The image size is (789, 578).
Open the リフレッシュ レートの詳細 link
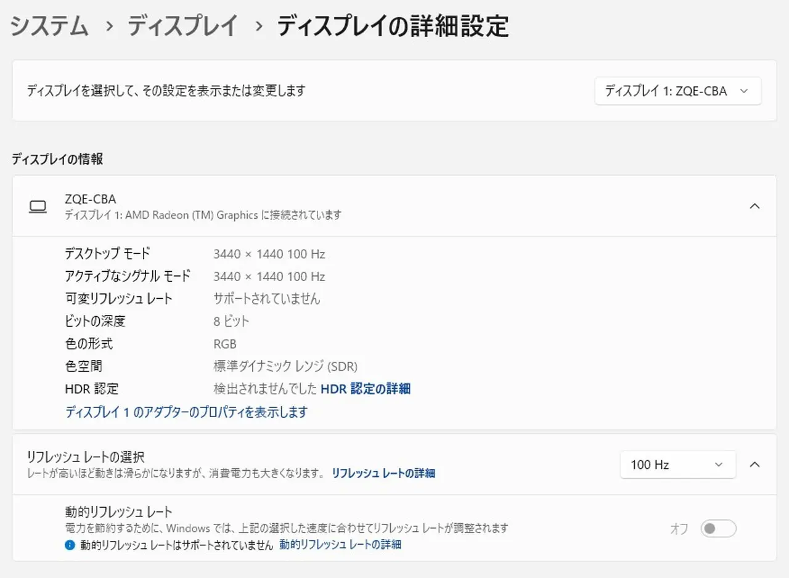pos(383,473)
